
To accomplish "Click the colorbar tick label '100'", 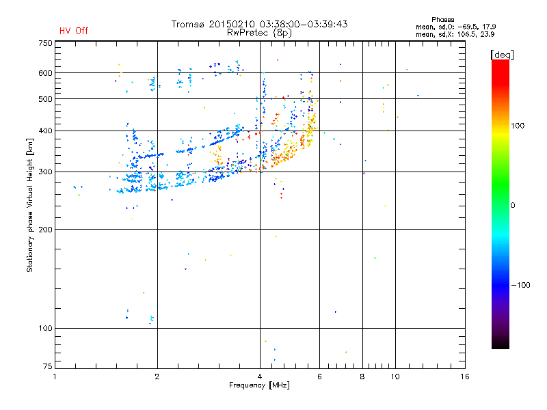I will coord(518,126).
